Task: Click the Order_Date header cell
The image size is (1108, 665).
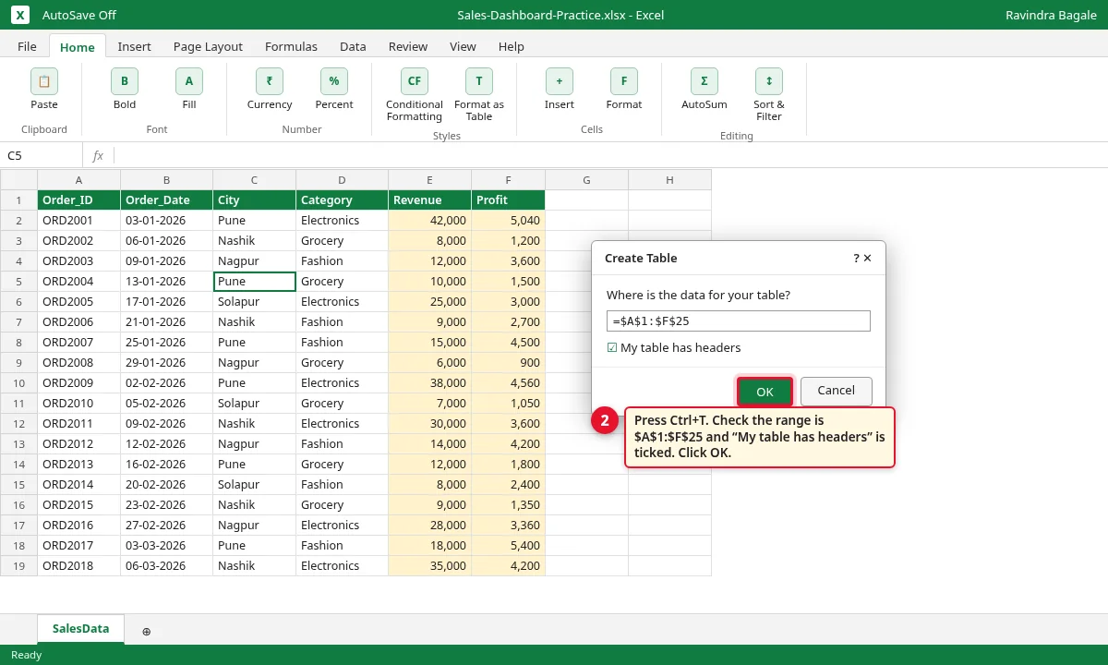Action: coord(166,199)
